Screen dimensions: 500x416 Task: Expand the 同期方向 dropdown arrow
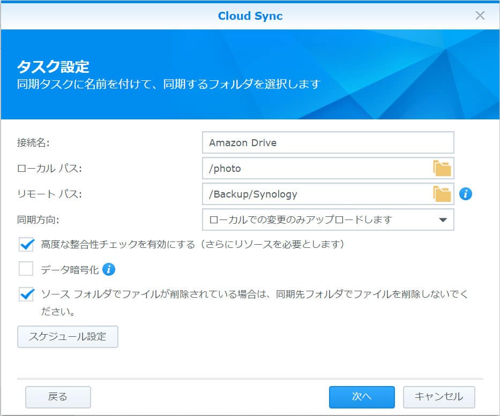[x=443, y=220]
